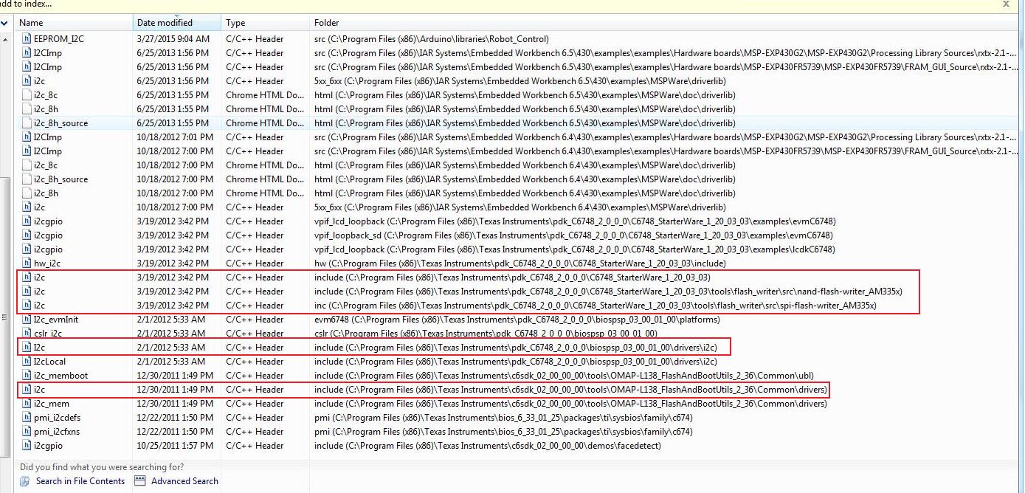The height and width of the screenshot is (493, 1025).
Task: Click the Search in File Contents icon
Action: point(26,480)
